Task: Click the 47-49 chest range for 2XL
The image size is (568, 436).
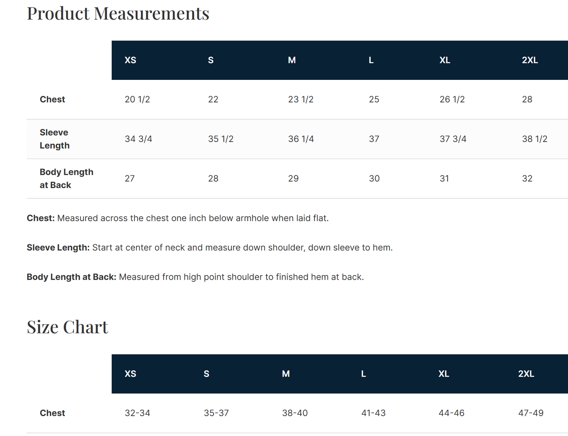Action: (x=531, y=413)
